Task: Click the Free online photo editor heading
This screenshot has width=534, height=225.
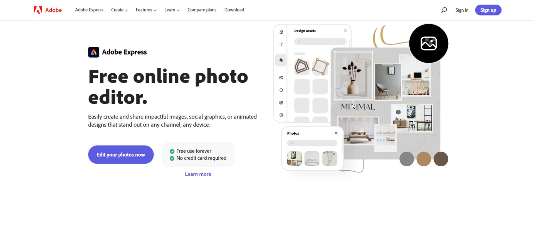Action: 168,87
